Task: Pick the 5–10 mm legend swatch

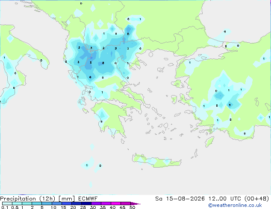Action: point(47,203)
